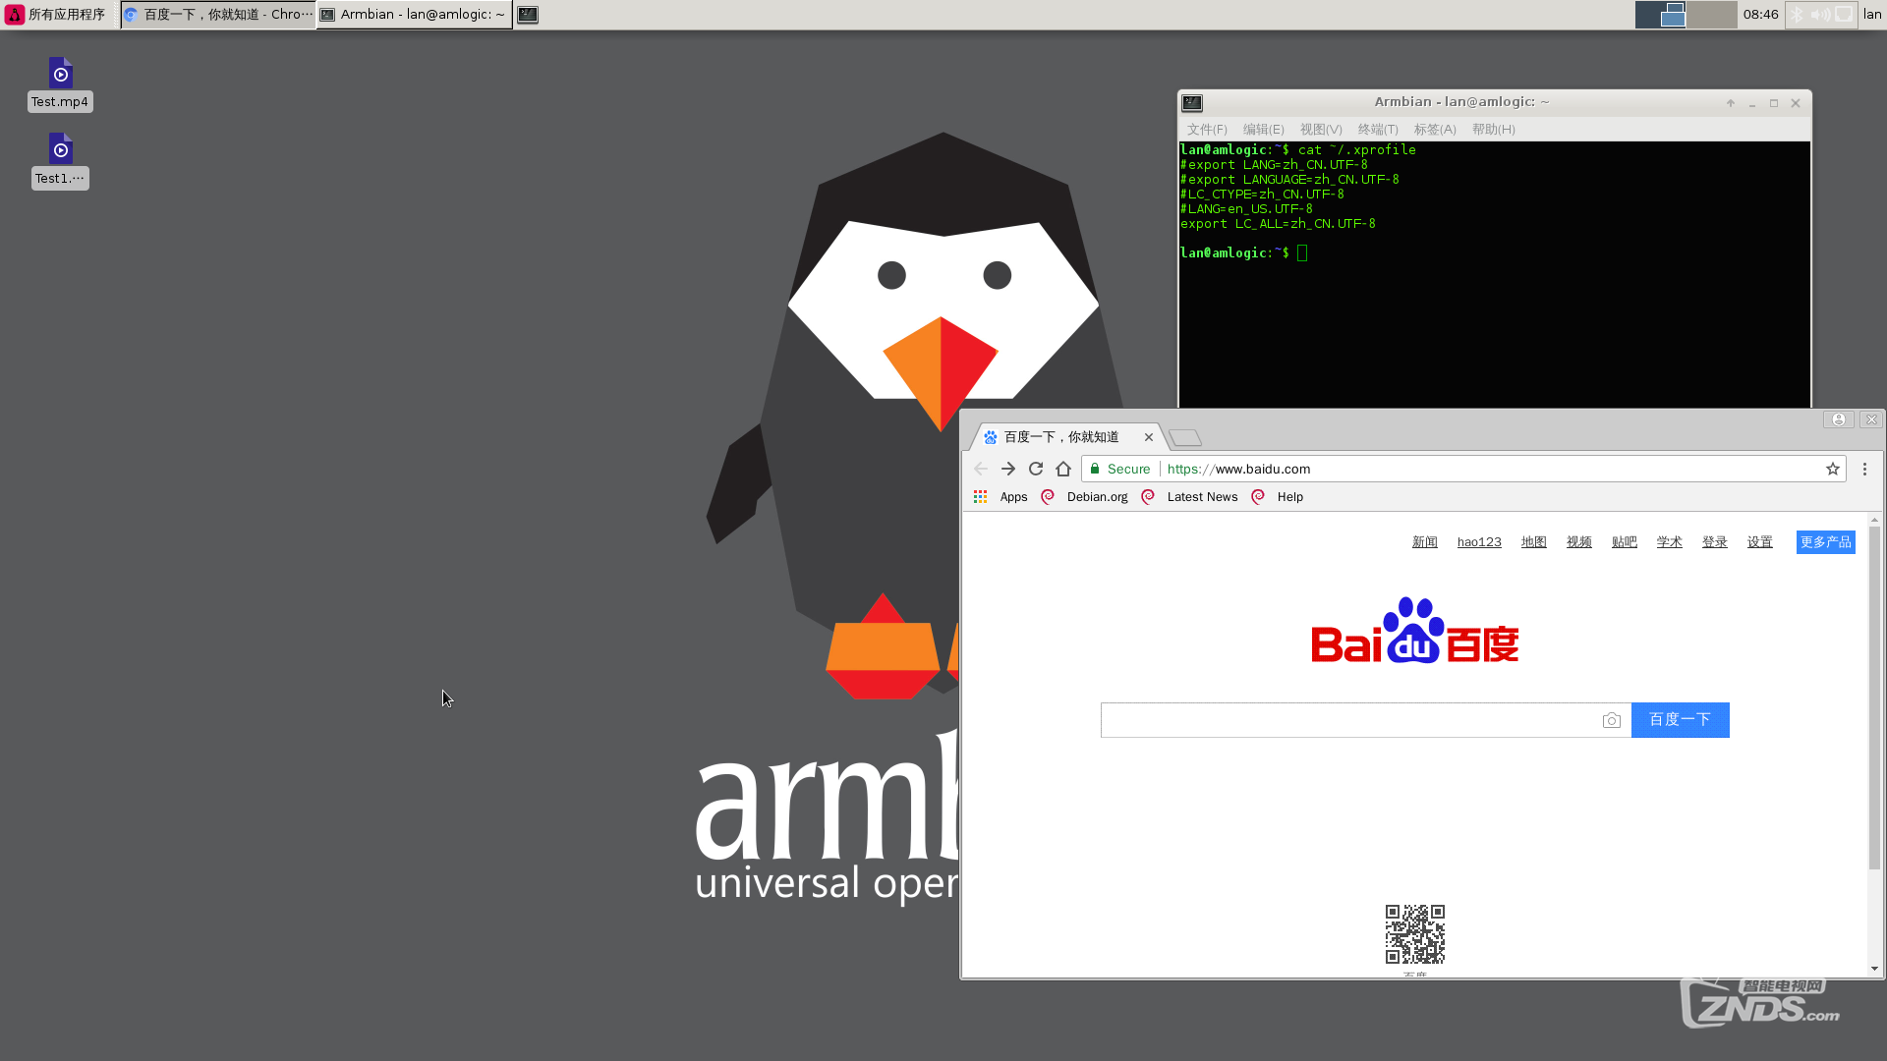Click the small terminal icon in top panel
Image resolution: width=1887 pixels, height=1061 pixels.
pos(528,15)
